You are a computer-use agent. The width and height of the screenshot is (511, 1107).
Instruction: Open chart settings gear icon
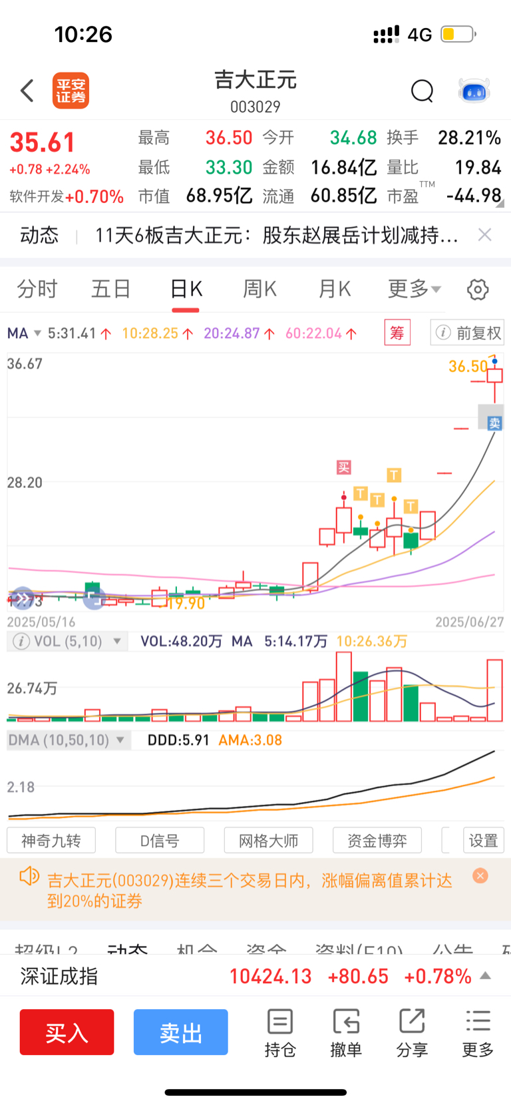tap(478, 290)
